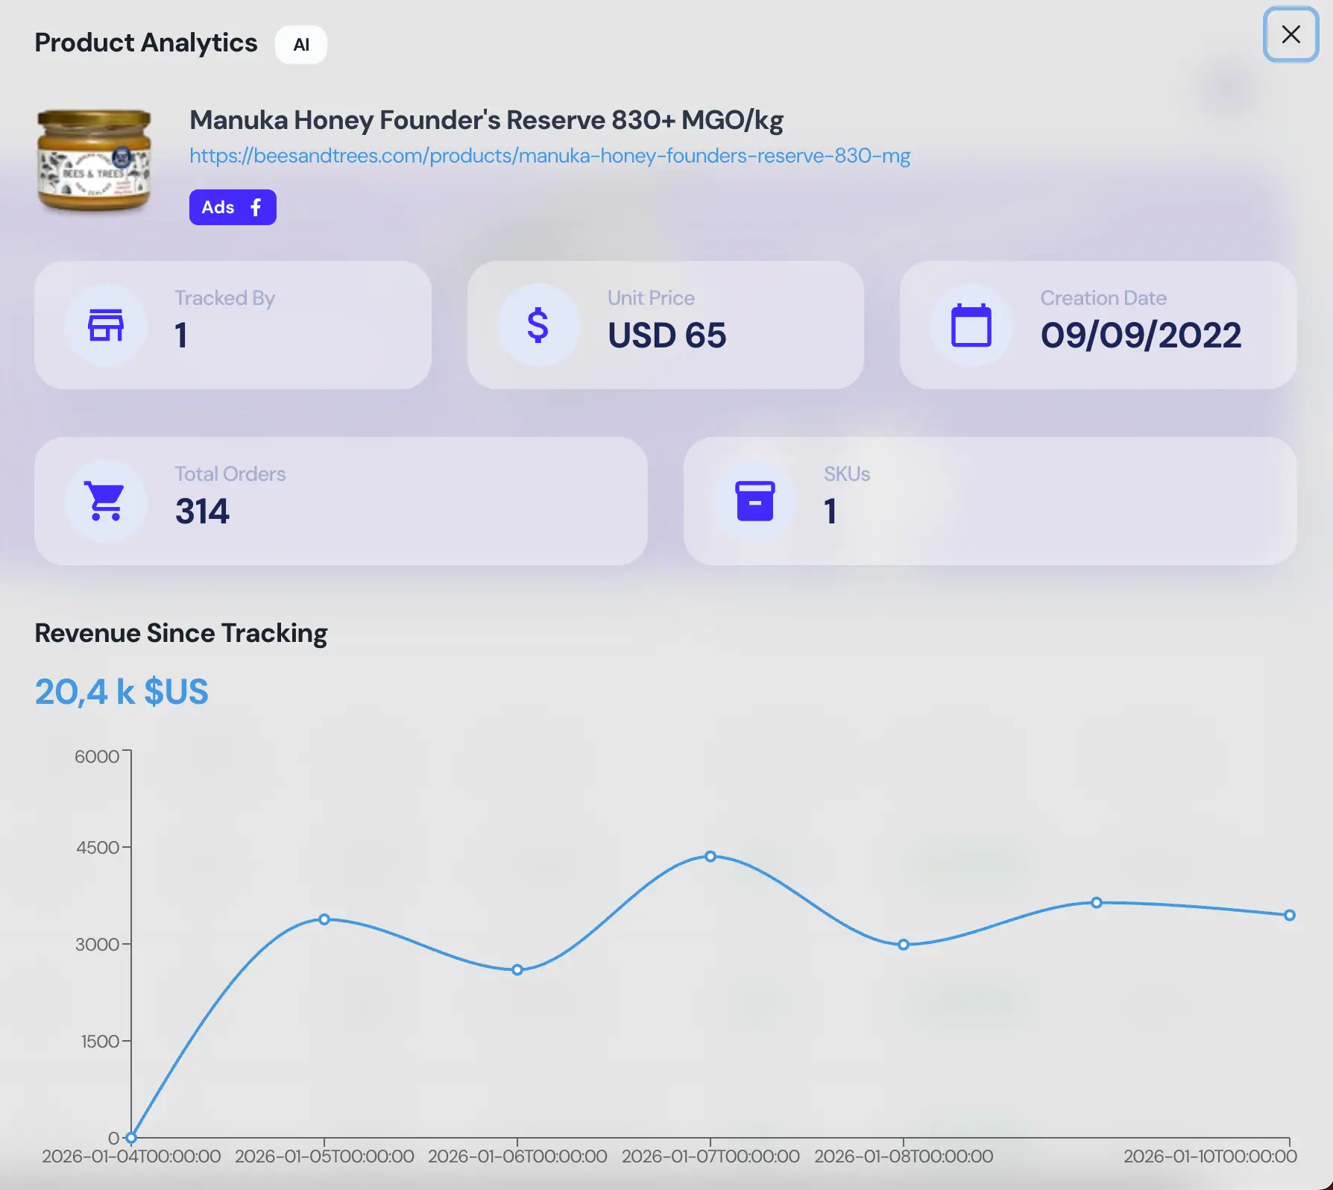This screenshot has width=1333, height=1190.
Task: Click the 1500 y-axis label
Action: [100, 1042]
